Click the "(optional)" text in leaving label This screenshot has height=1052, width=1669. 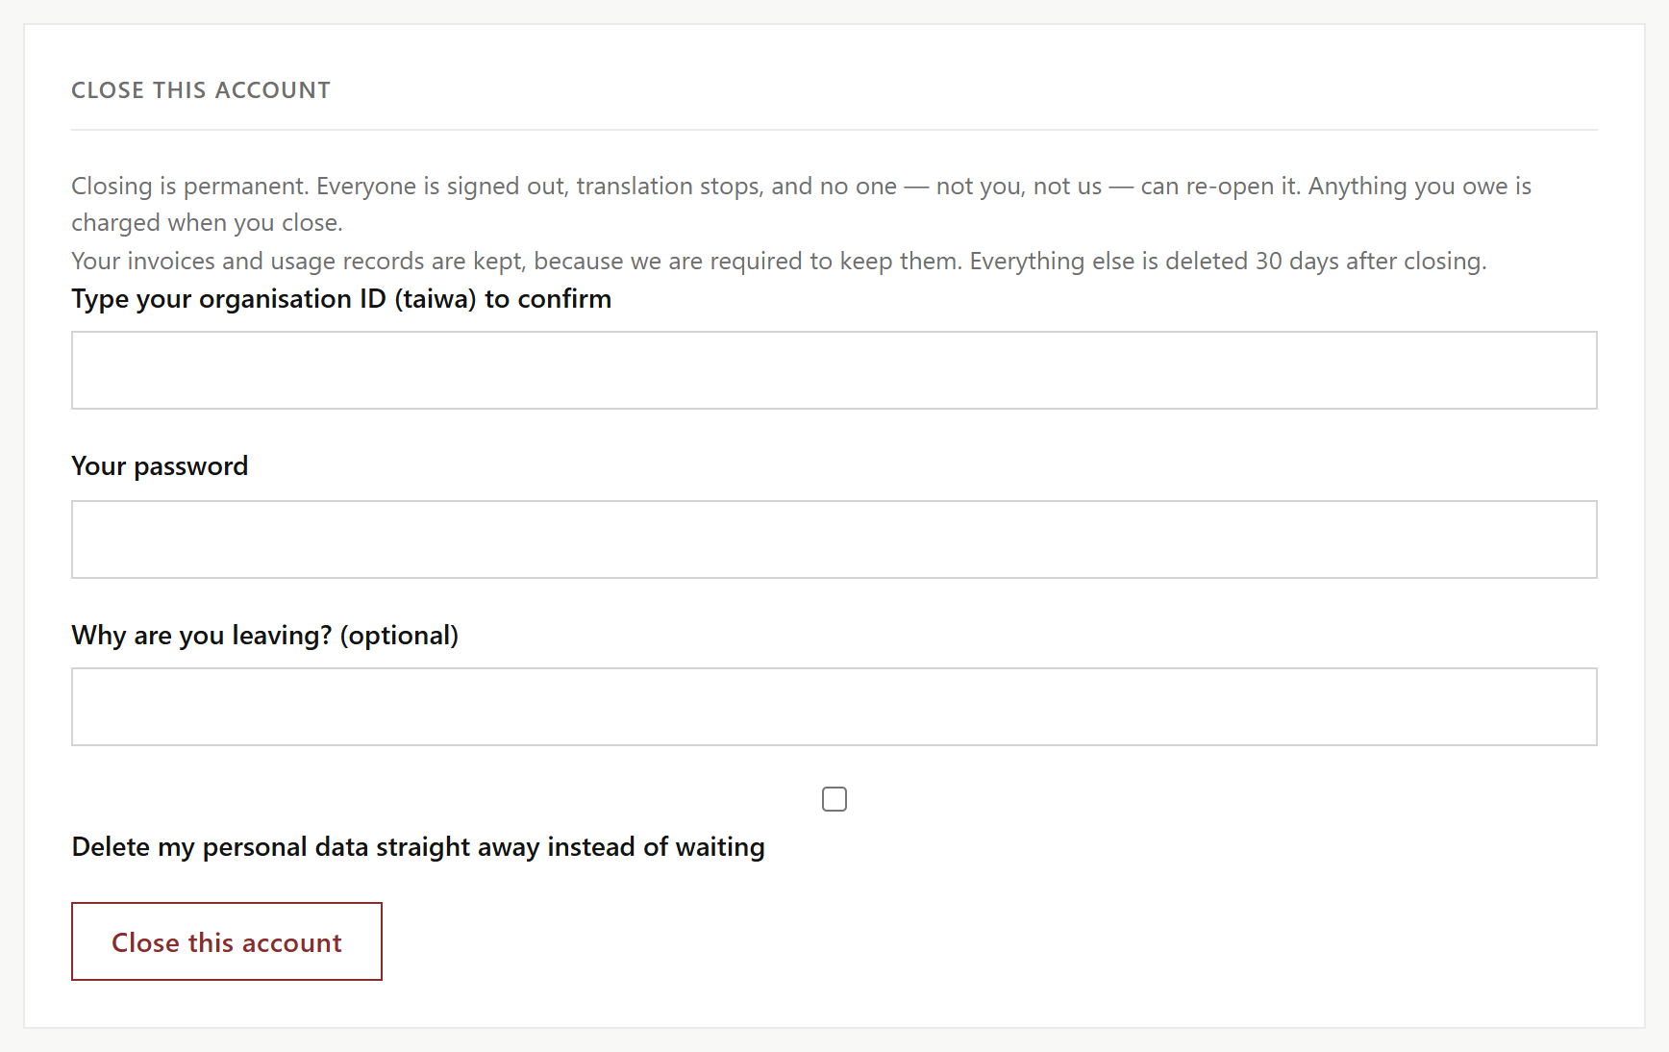coord(399,636)
